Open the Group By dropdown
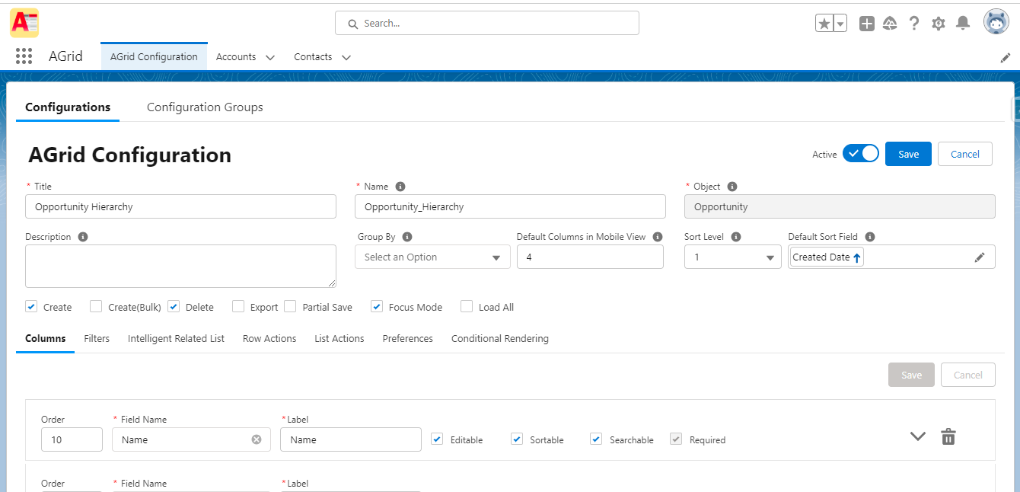Image resolution: width=1020 pixels, height=492 pixels. 432,257
